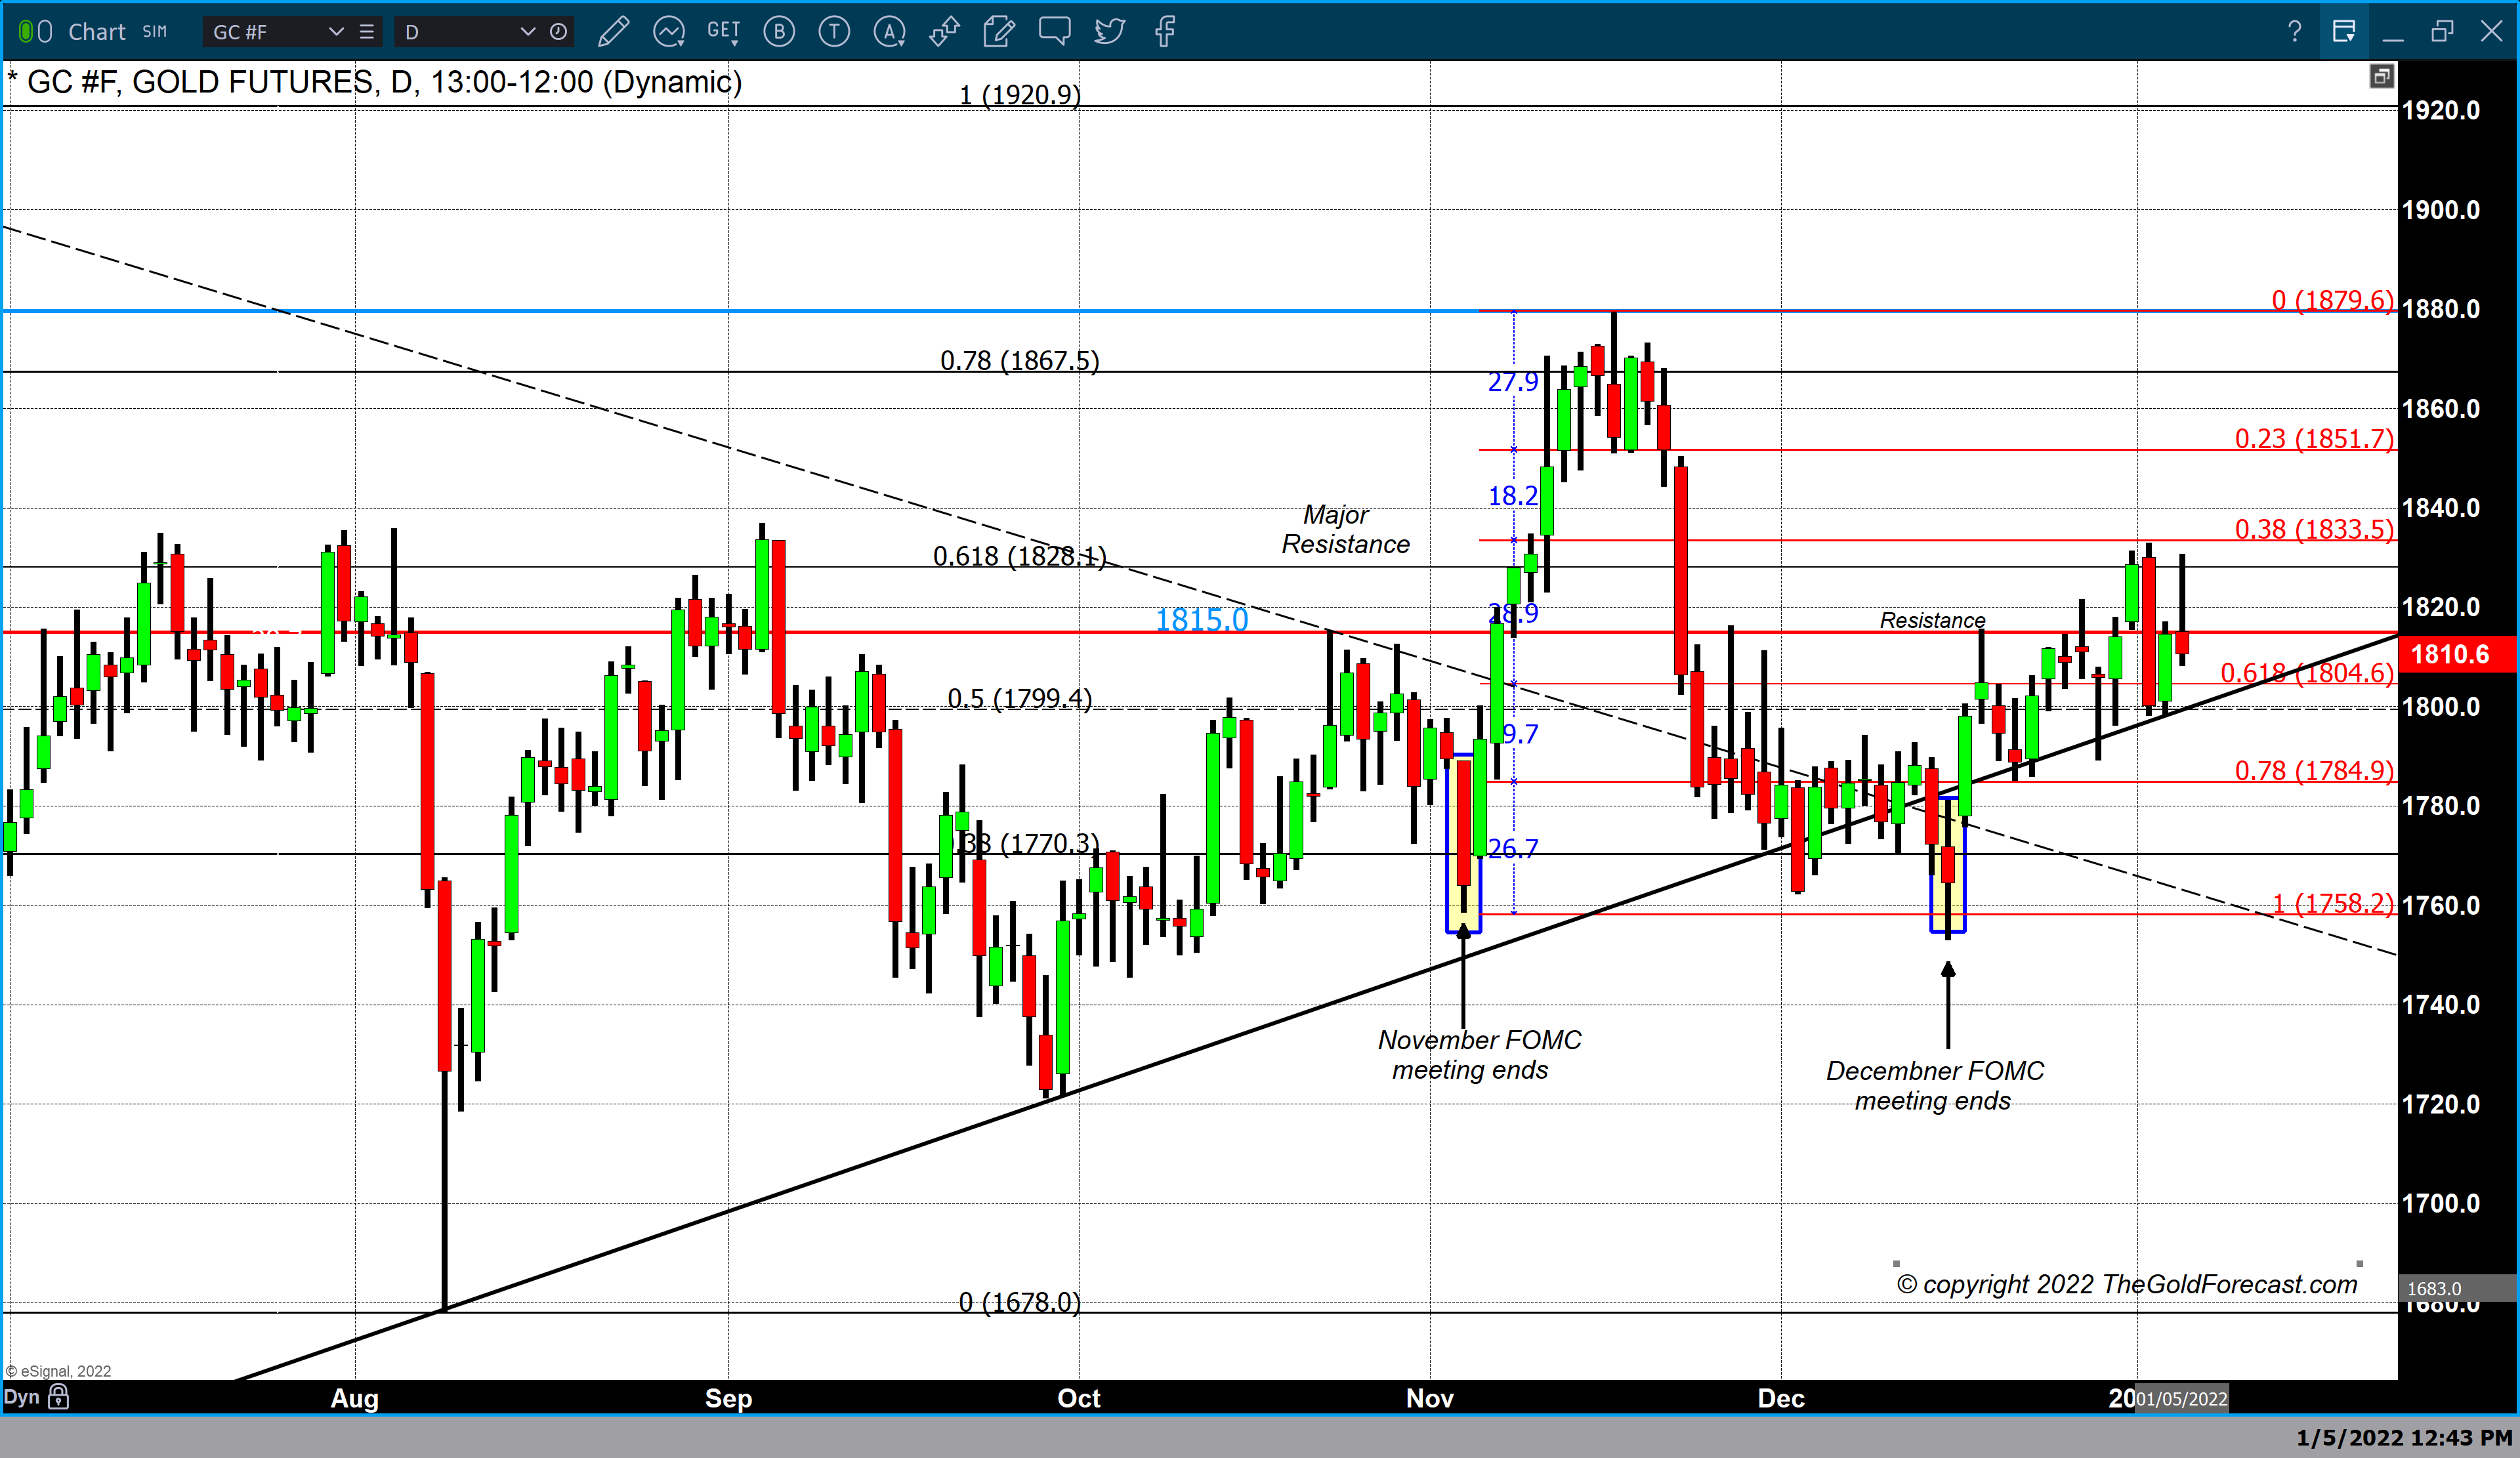The image size is (2520, 1458).
Task: Select the 0.618 (1828.1) Fibonacci label
Action: 1019,556
